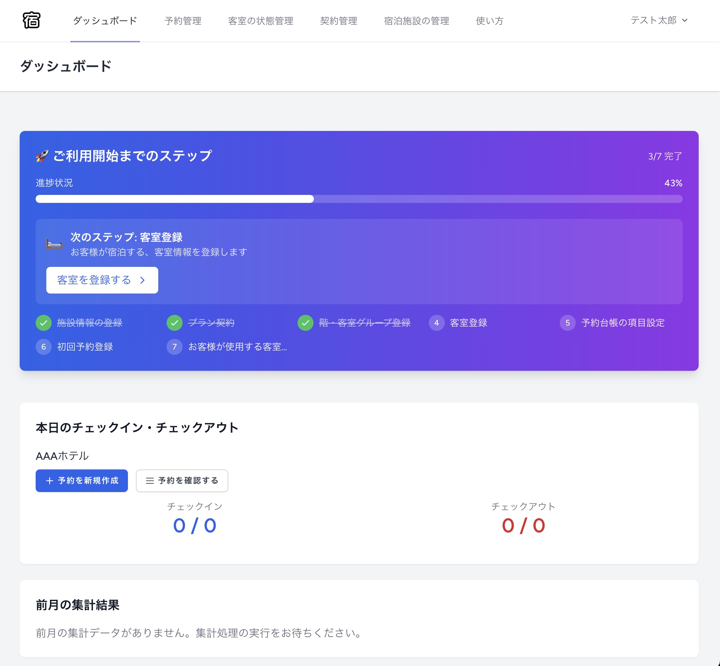Click the rocket icon in the steps banner
Viewport: 720px width, 666px height.
[x=42, y=156]
